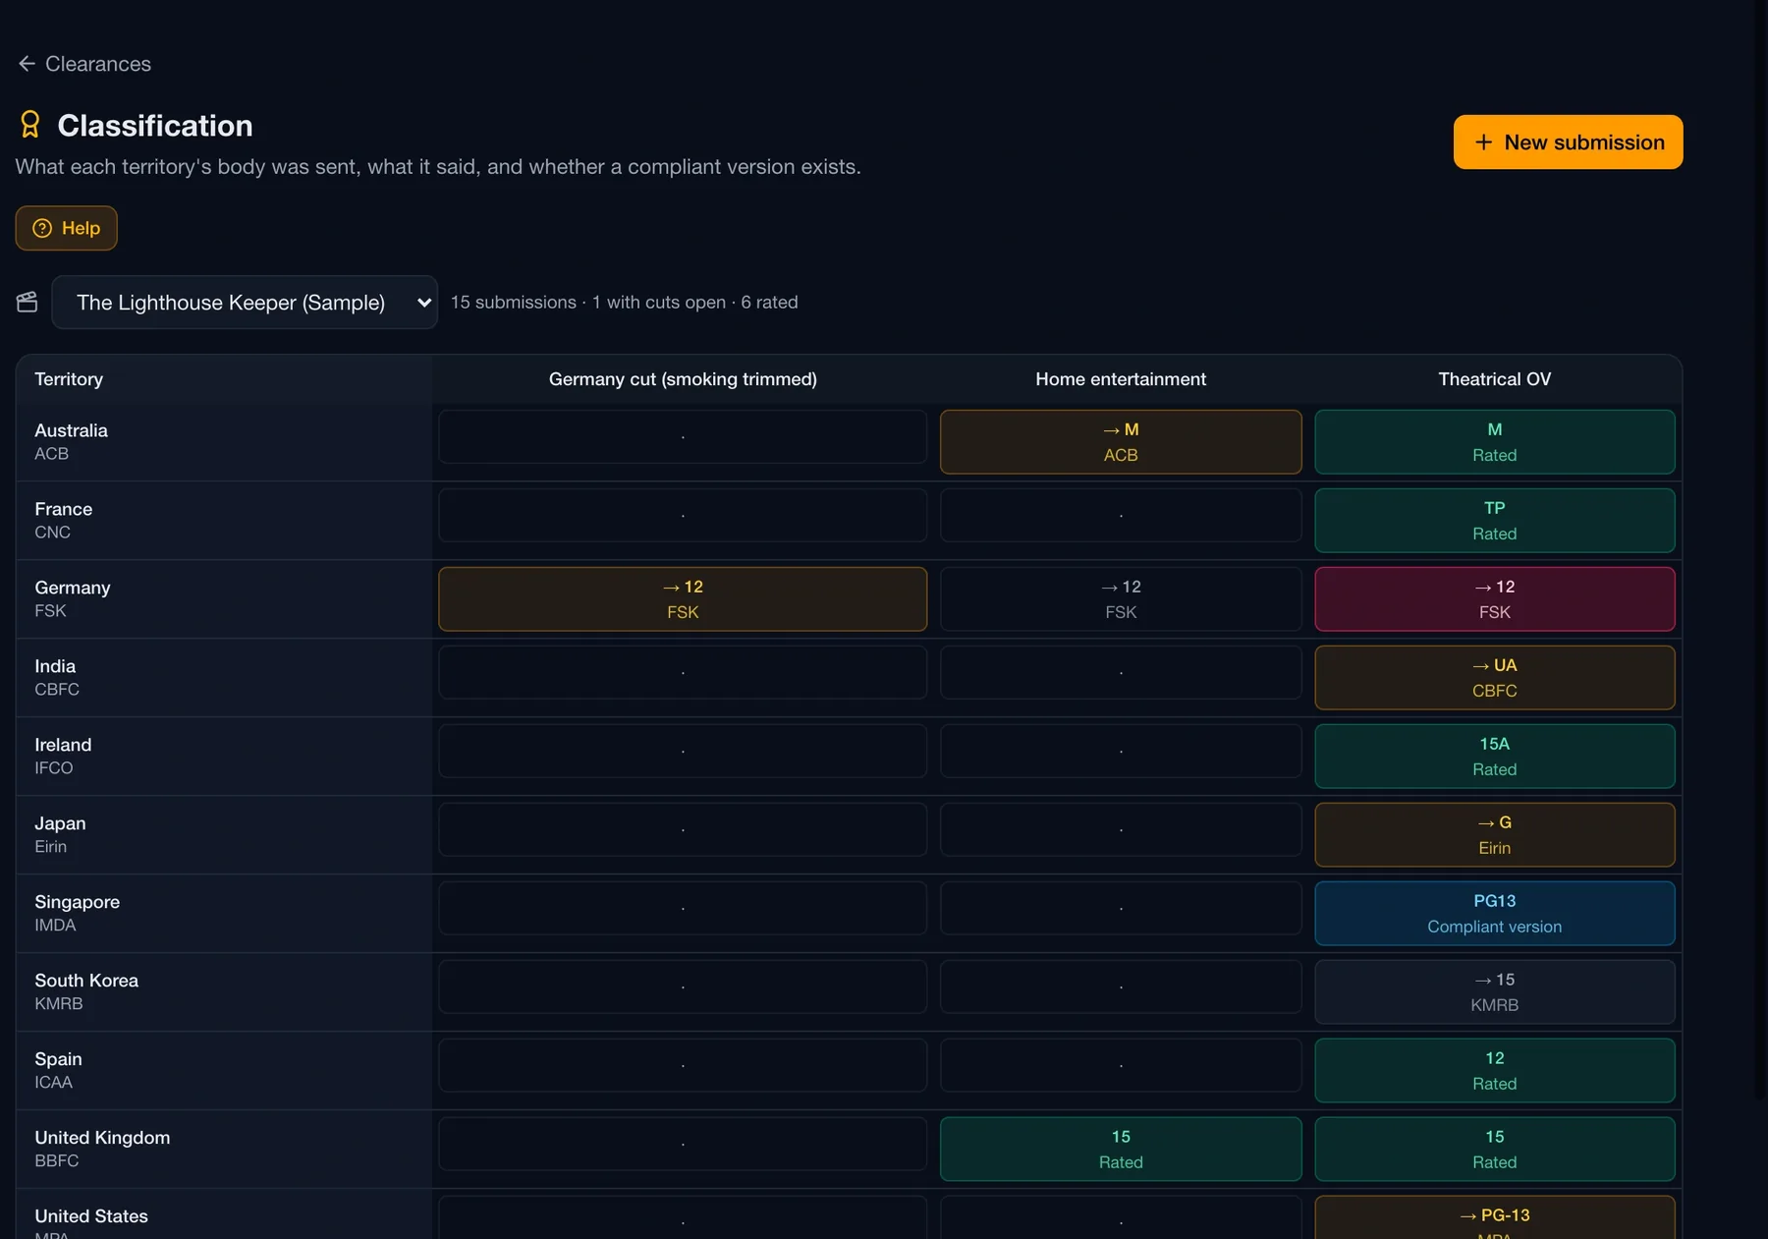Open Germany Theatrical OV → 12 FSK cell
Viewport: 1768px width, 1239px height.
[1494, 599]
